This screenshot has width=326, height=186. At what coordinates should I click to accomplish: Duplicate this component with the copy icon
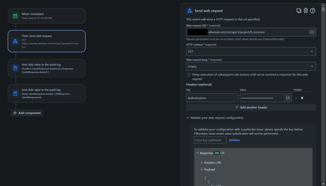coord(299,11)
